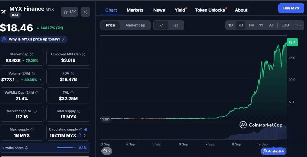
Task: Select Market cap chart toggle
Action: 135,25
